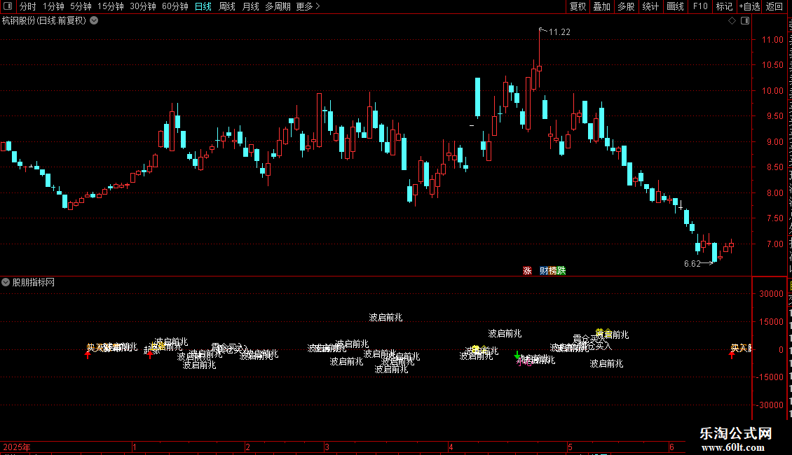Open the dropdown beside 杭钢股份 chart title
This screenshot has height=455, width=792.
coord(94,21)
